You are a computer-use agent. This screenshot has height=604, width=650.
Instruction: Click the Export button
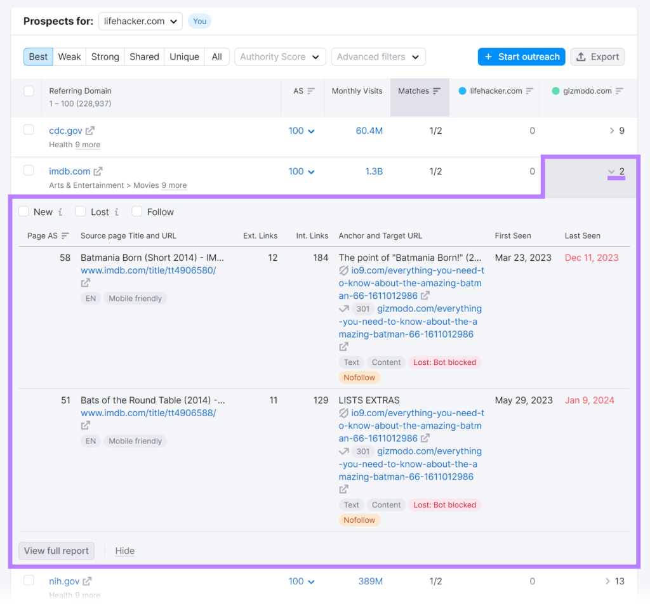click(x=597, y=56)
